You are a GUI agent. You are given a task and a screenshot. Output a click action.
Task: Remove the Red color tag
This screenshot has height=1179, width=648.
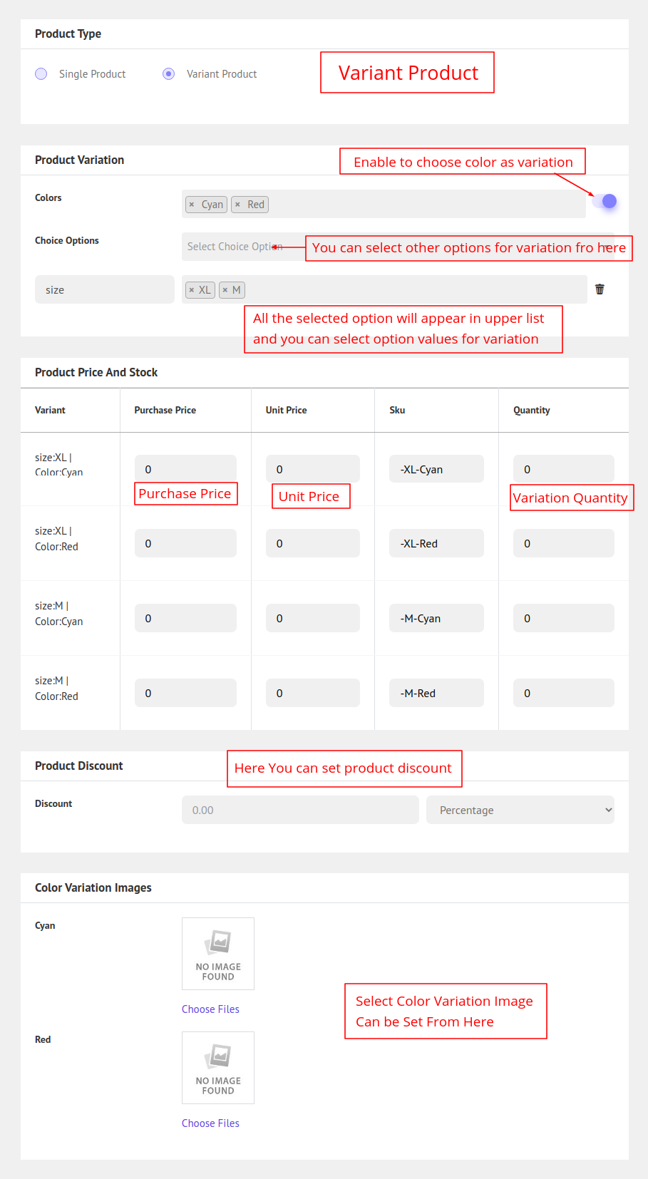[237, 205]
